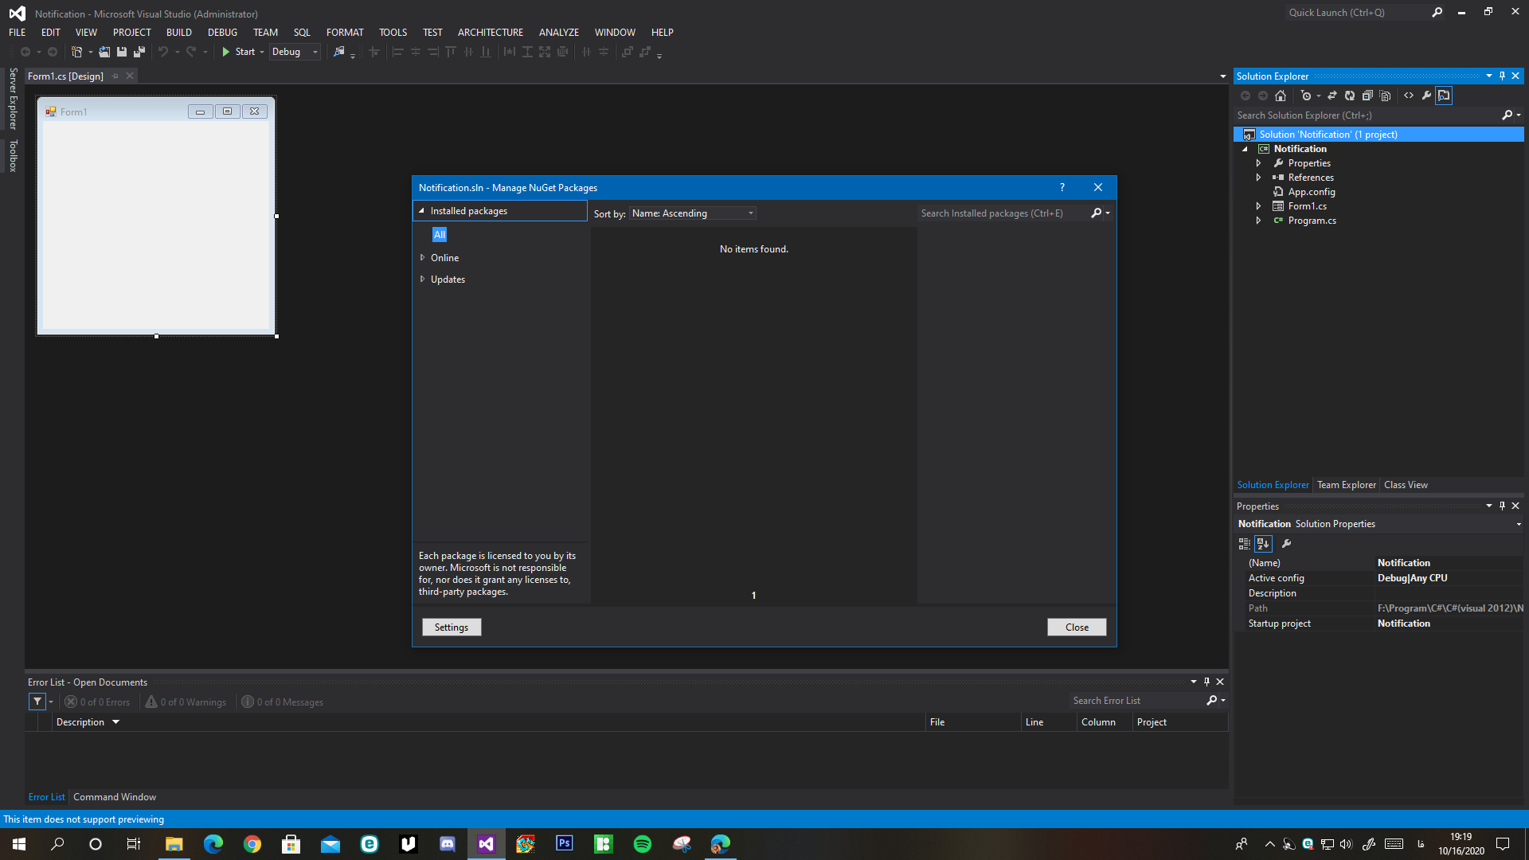Expand Form1.cs node in Solution Explorer
Image resolution: width=1529 pixels, height=860 pixels.
tap(1258, 206)
